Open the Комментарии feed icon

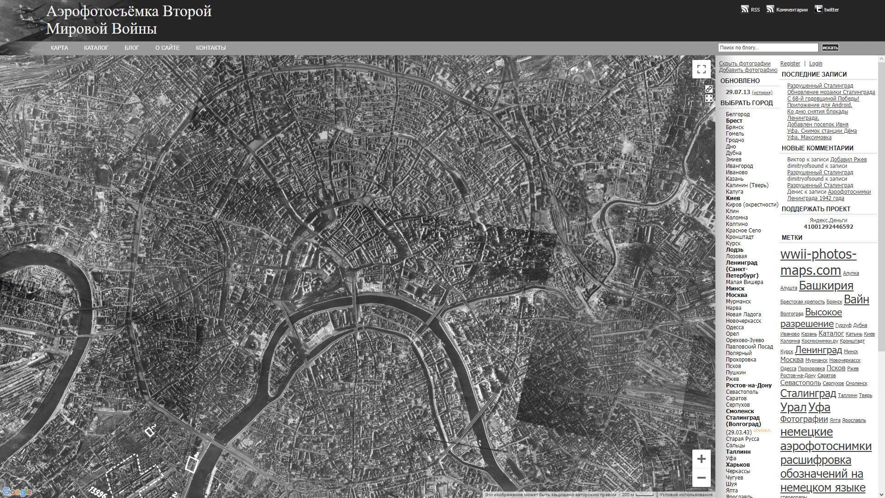coord(770,9)
